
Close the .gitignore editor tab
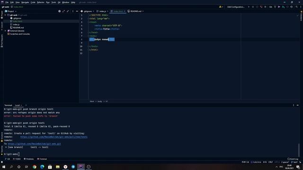tap(93, 11)
